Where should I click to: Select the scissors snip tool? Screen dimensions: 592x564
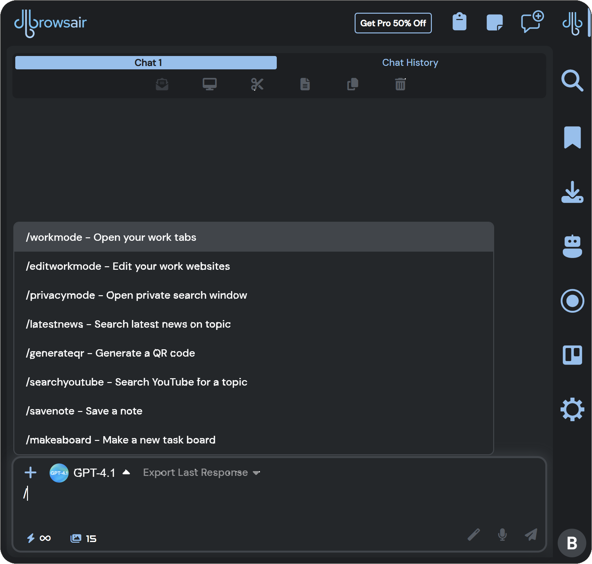(257, 84)
